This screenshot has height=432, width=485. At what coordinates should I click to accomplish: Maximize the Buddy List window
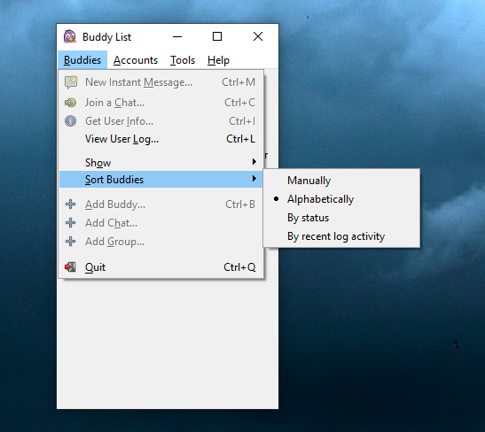click(217, 36)
